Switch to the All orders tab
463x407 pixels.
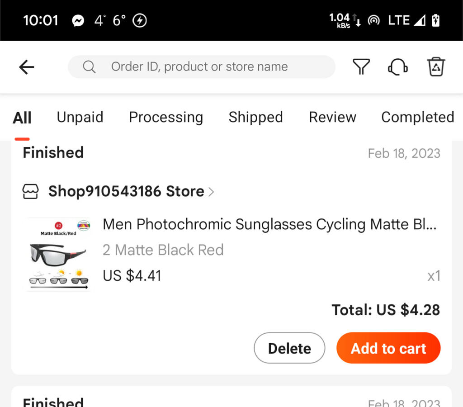tap(22, 118)
